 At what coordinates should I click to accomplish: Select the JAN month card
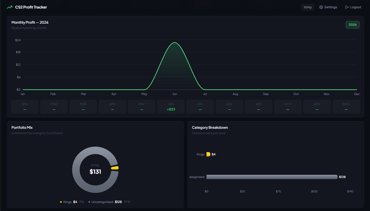click(x=25, y=107)
